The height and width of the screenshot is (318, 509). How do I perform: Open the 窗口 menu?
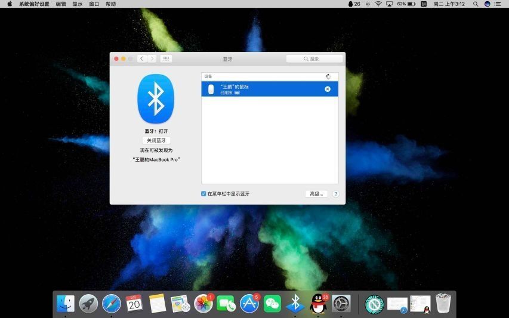pyautogui.click(x=94, y=4)
